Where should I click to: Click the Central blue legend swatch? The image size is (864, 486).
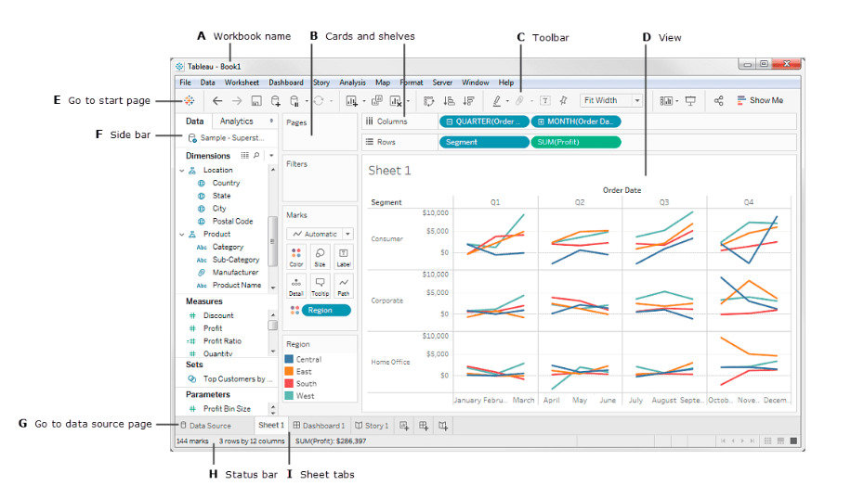289,359
